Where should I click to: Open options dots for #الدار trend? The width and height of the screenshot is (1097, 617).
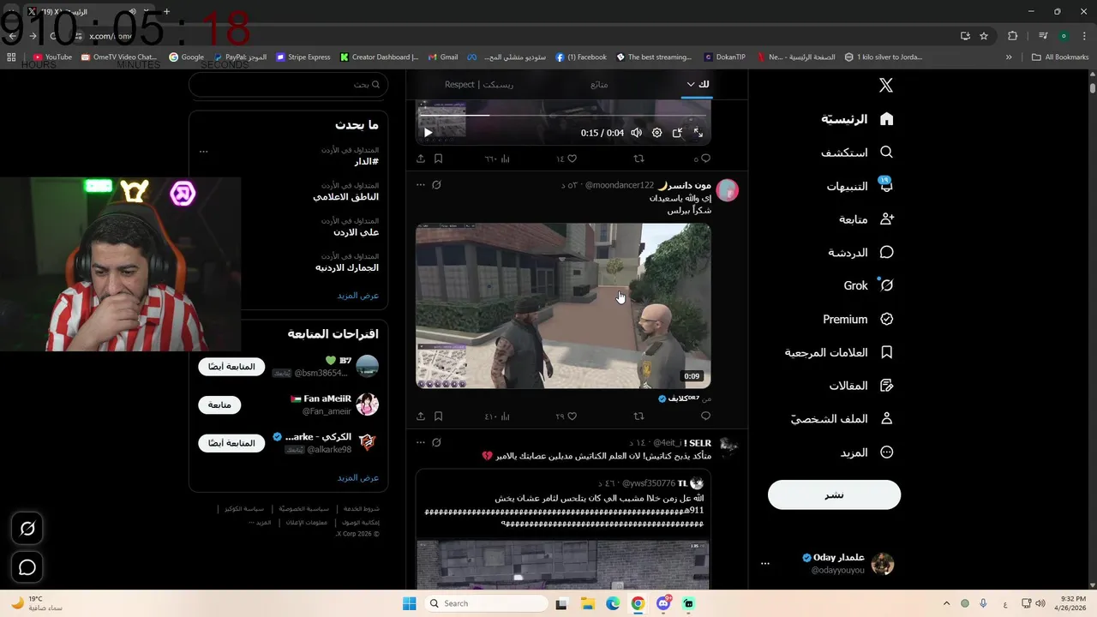[x=203, y=152]
